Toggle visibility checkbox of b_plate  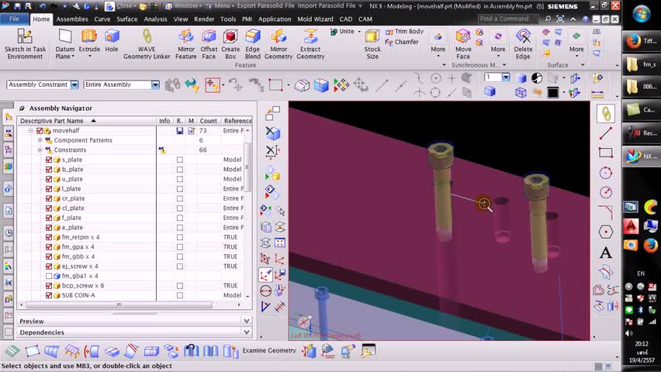click(49, 170)
